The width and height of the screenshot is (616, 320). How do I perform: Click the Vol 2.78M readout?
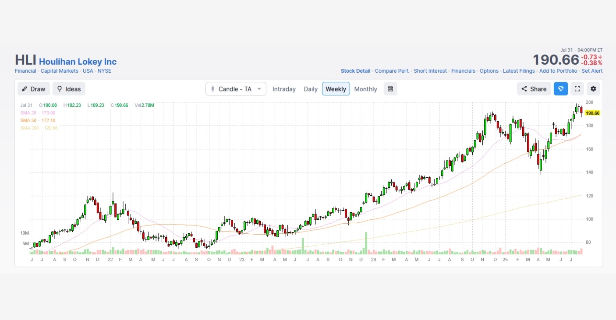(144, 105)
